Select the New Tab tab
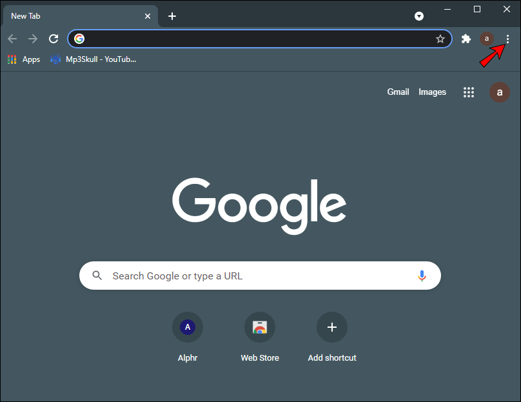Screen dimensions: 521x402 coord(80,16)
